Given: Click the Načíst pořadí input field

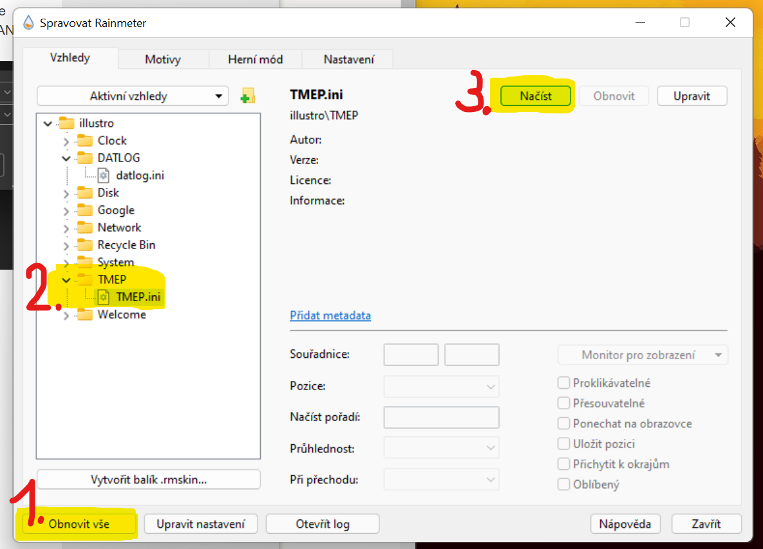Looking at the screenshot, I should pos(441,417).
